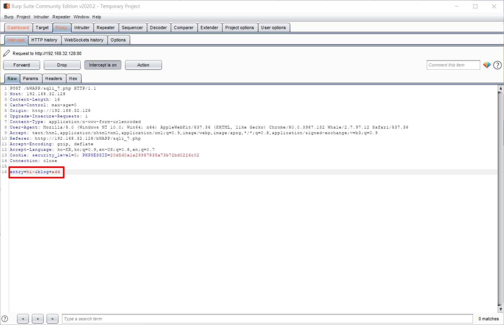The width and height of the screenshot is (504, 325).
Task: Click the Comment this item field
Action: [x=453, y=65]
